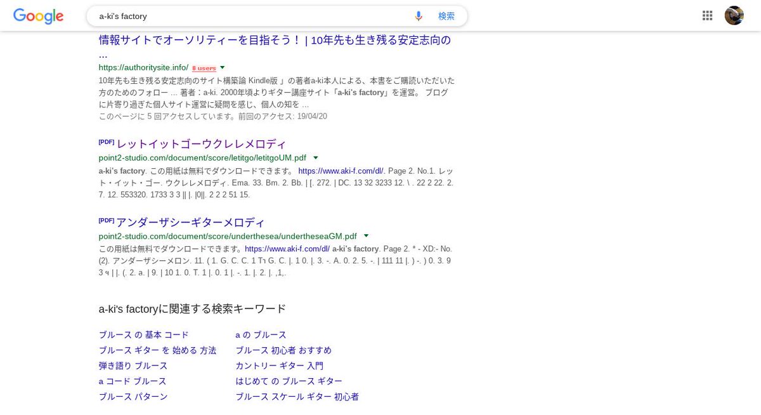The height and width of the screenshot is (415, 761).
Task: Select related search ブルース の 基本 コード
Action: 144,334
